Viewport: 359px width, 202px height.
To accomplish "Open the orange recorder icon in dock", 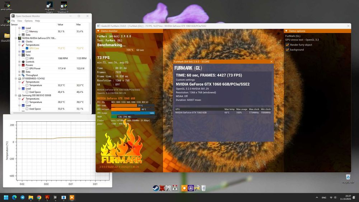I will (184, 188).
